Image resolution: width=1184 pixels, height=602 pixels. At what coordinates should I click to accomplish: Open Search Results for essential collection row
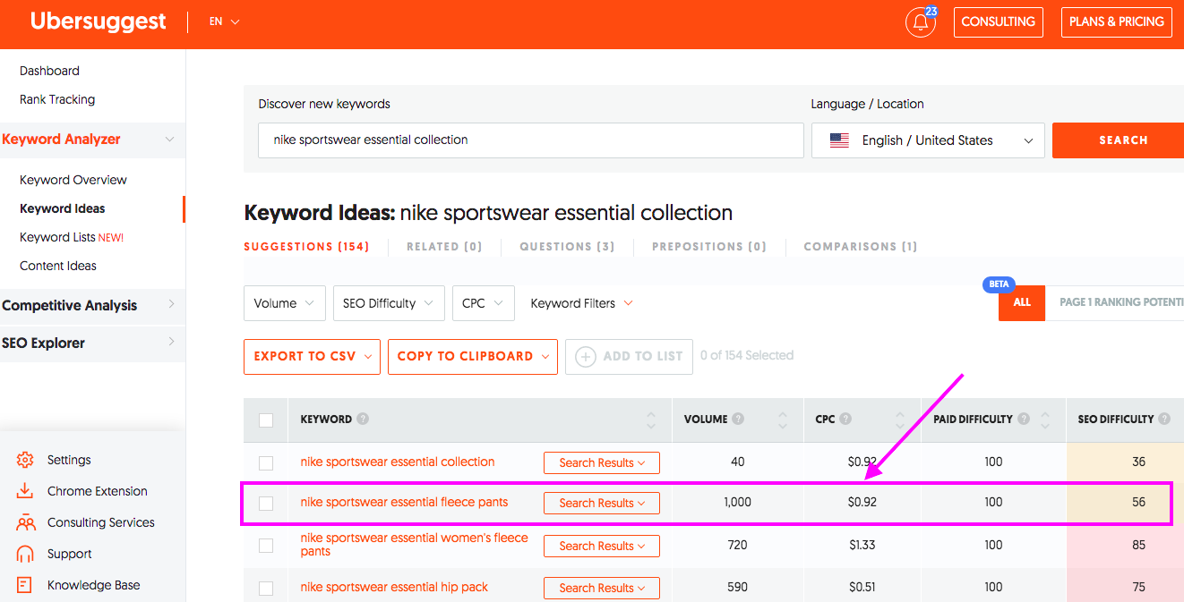[x=602, y=462]
